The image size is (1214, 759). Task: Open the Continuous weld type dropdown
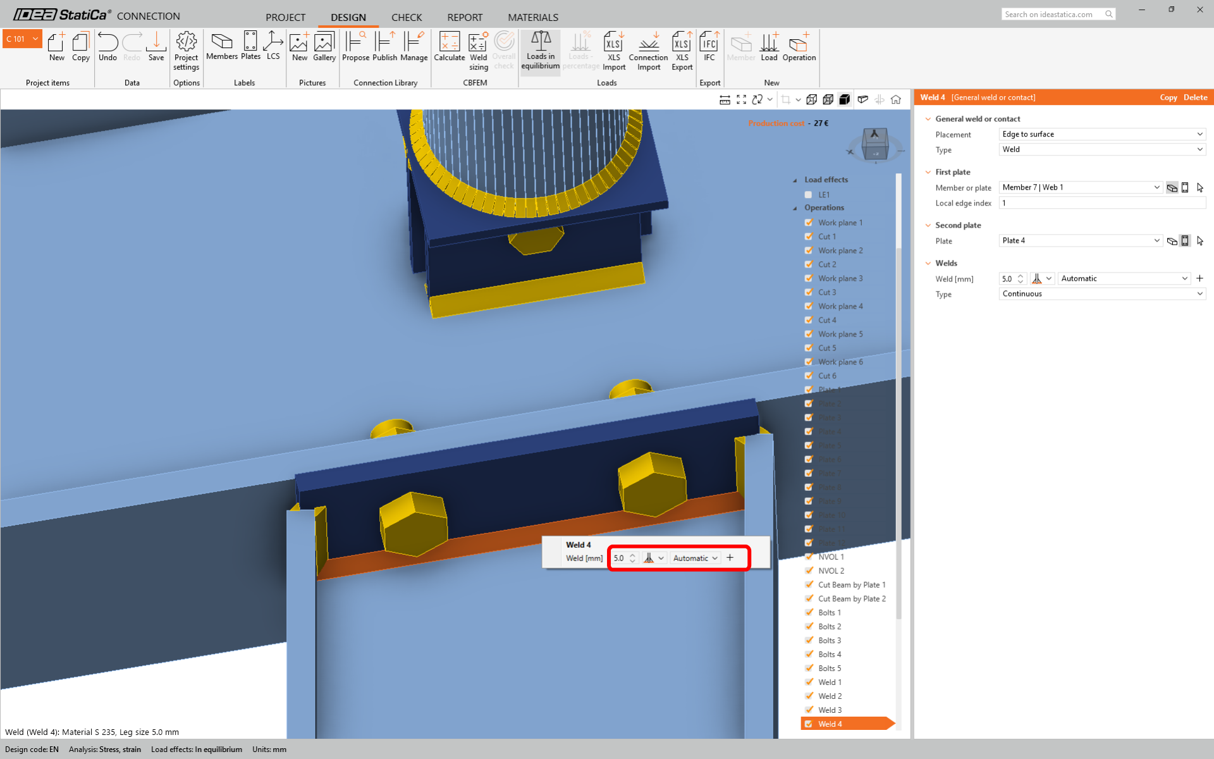click(x=1101, y=293)
